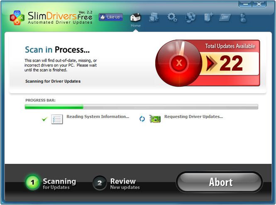276x205 pixels.
Task: Abort the running driver scan
Action: pos(219,182)
